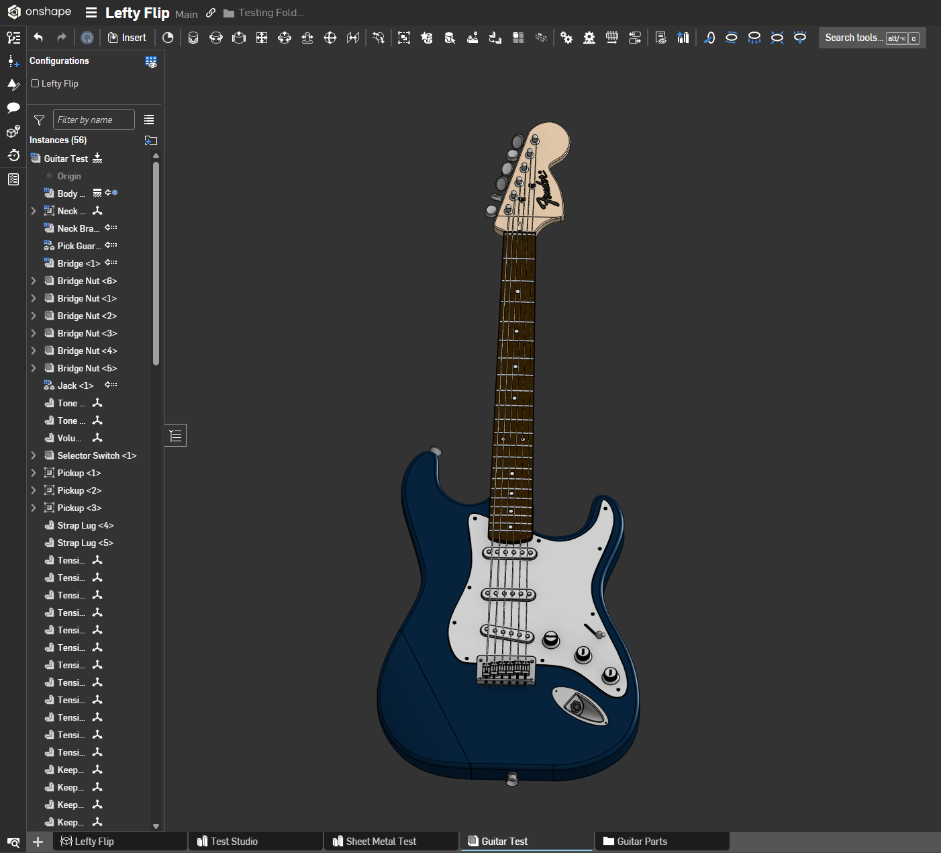Toggle the floating instance list panel button

175,436
